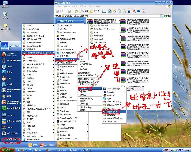The image size is (191, 152).
Task: Select BaroText (G:) in Send To submenu
Action: (114, 121)
